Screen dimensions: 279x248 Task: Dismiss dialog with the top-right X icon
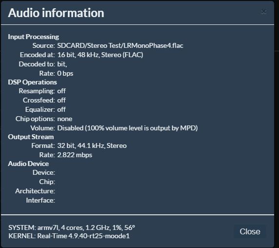(x=263, y=12)
